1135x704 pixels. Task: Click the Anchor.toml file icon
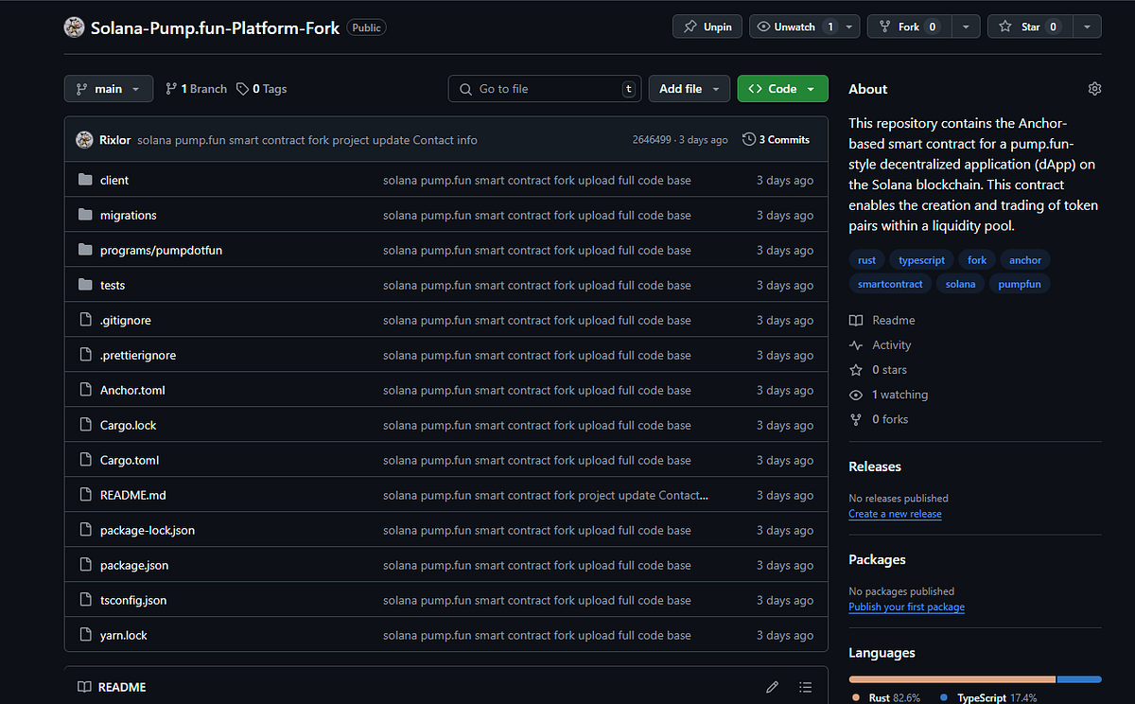pyautogui.click(x=86, y=390)
